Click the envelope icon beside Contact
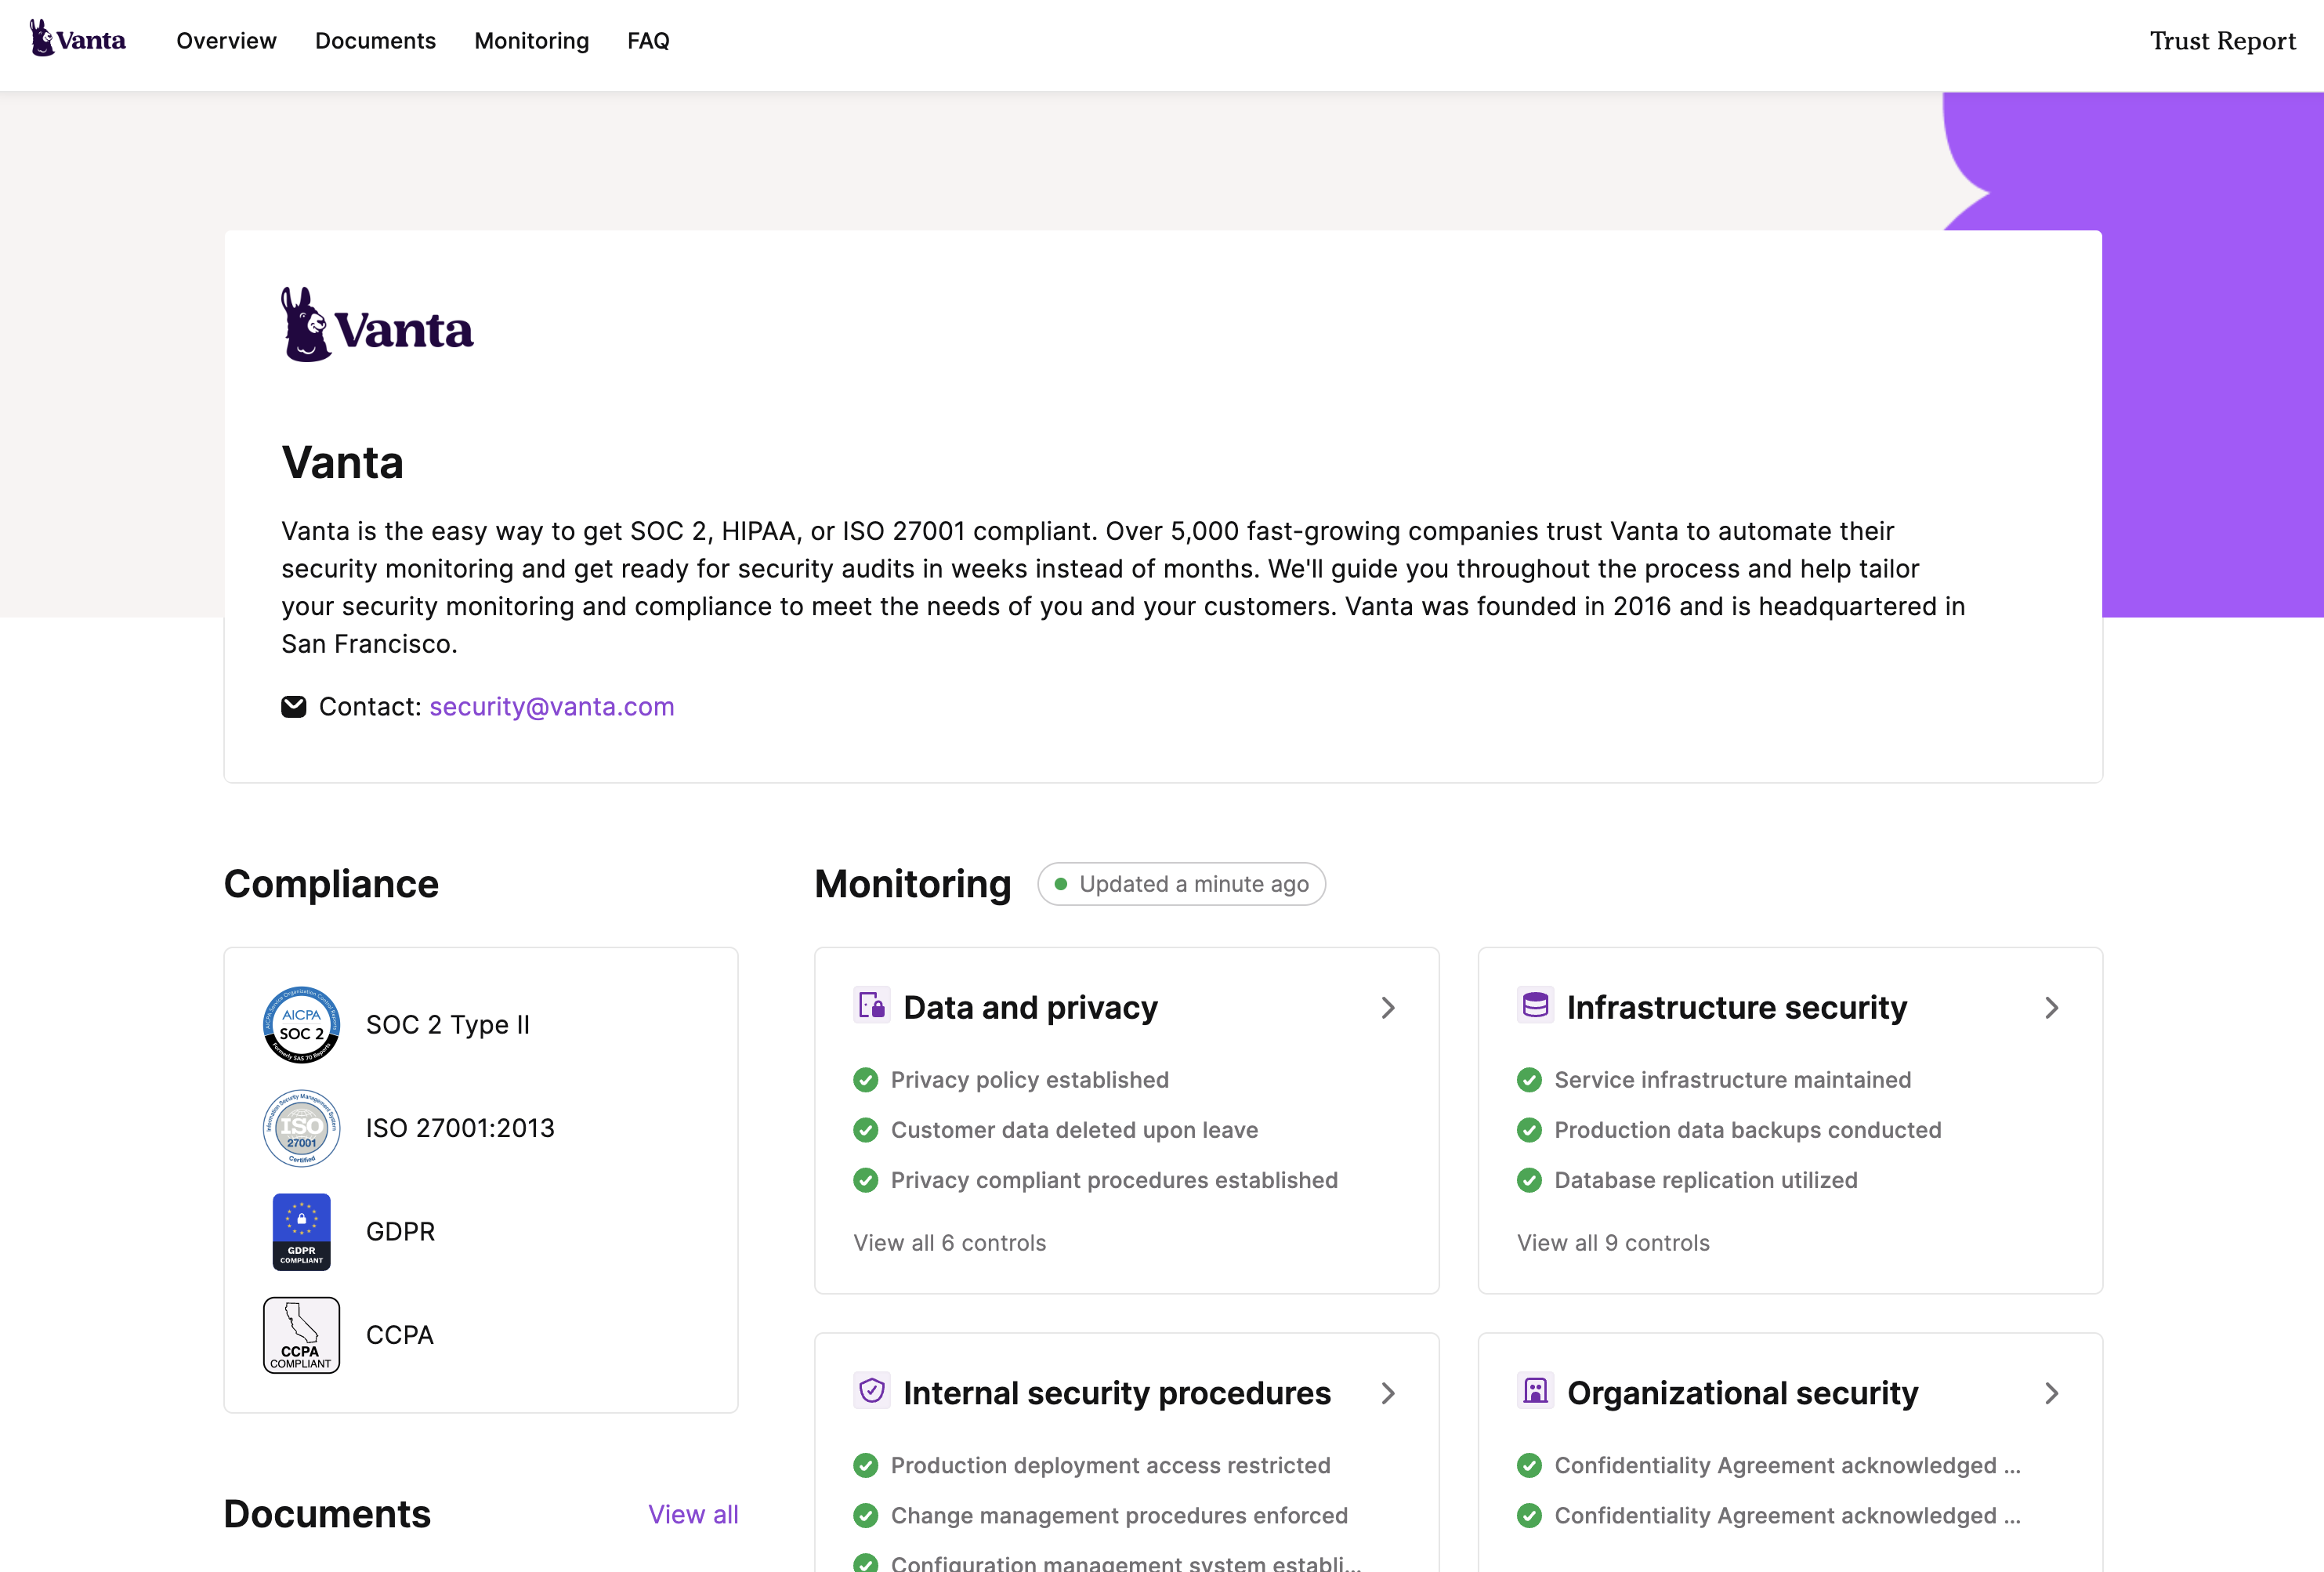 tap(294, 706)
